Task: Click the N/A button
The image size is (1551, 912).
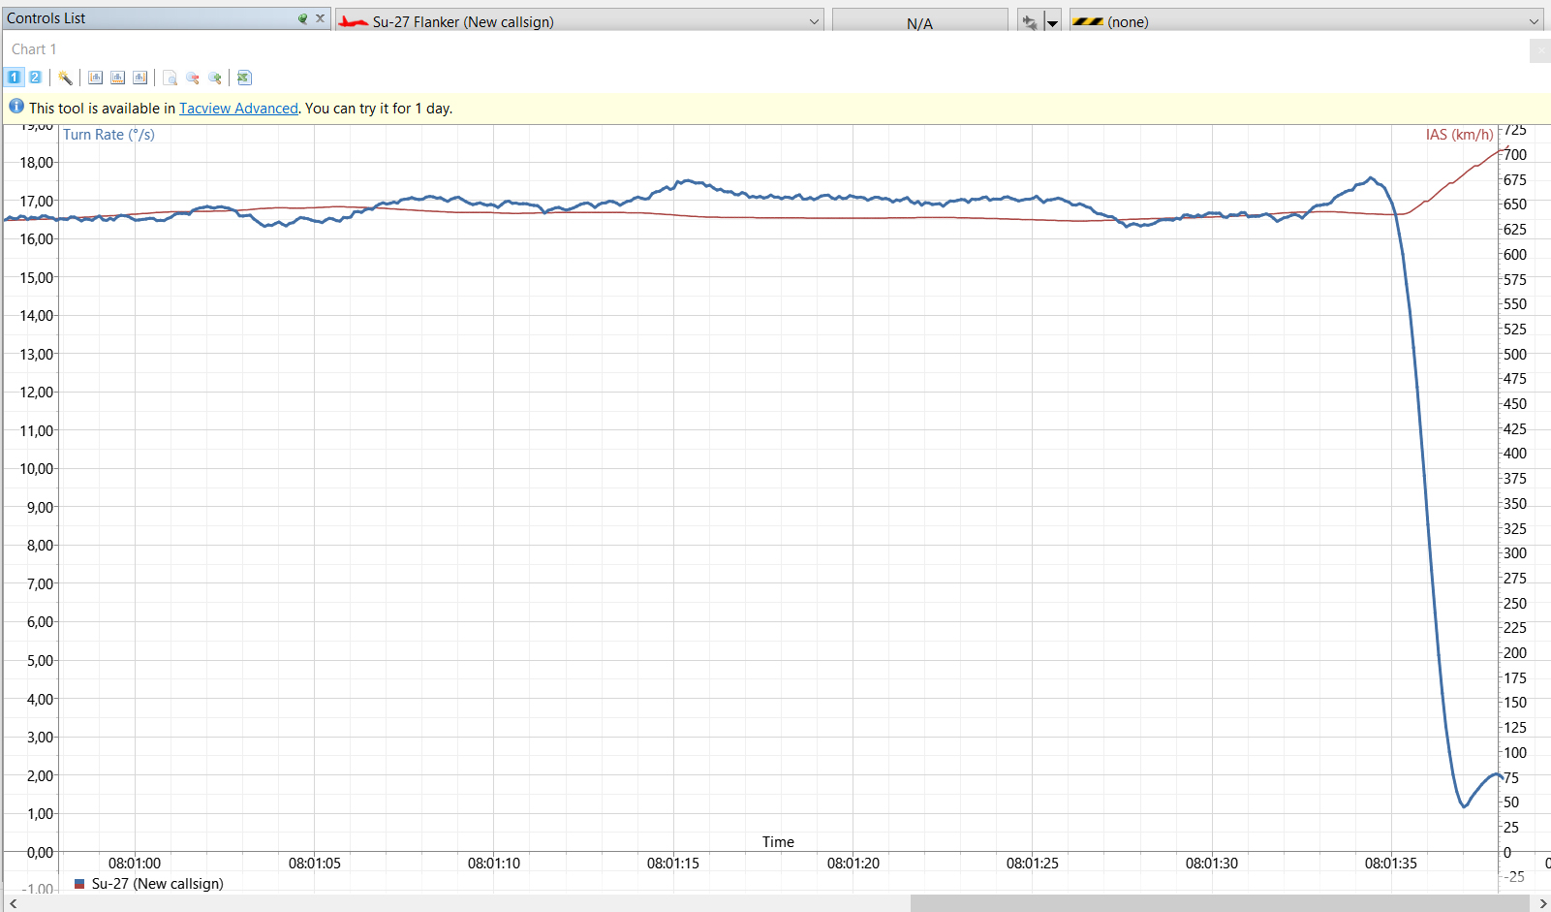Action: click(919, 22)
